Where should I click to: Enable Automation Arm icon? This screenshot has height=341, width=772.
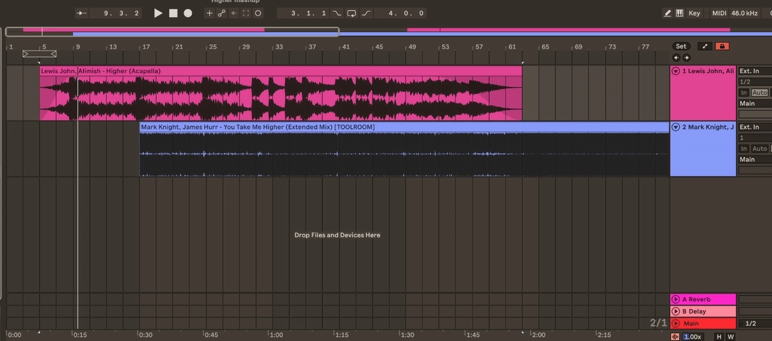click(222, 13)
